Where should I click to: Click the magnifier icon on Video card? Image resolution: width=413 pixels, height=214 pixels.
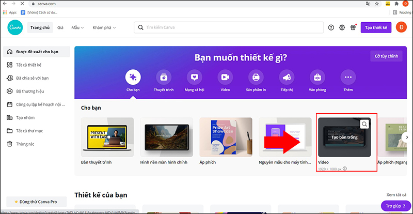[364, 124]
